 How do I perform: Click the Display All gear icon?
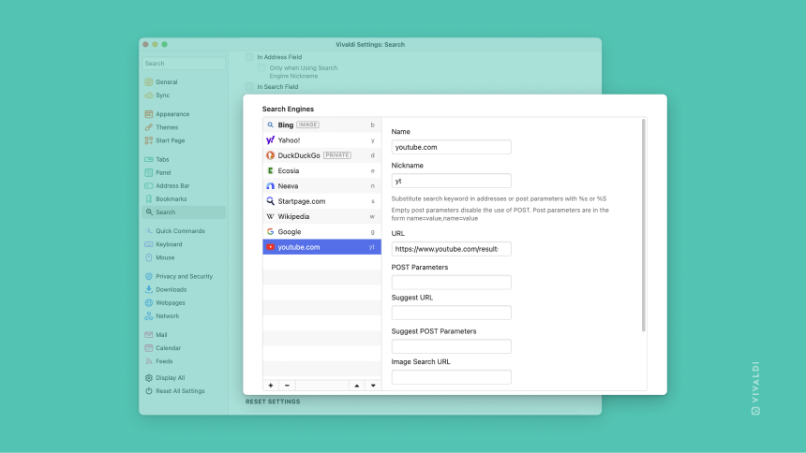click(149, 377)
